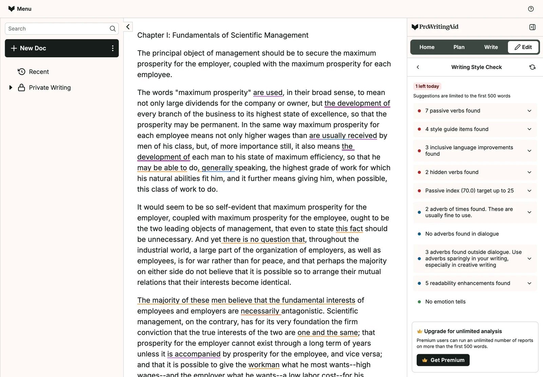Click the Menu logo icon
This screenshot has height=377, width=543.
(12, 9)
